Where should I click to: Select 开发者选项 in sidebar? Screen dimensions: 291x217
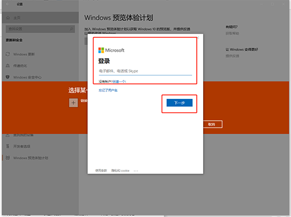pyautogui.click(x=40, y=146)
